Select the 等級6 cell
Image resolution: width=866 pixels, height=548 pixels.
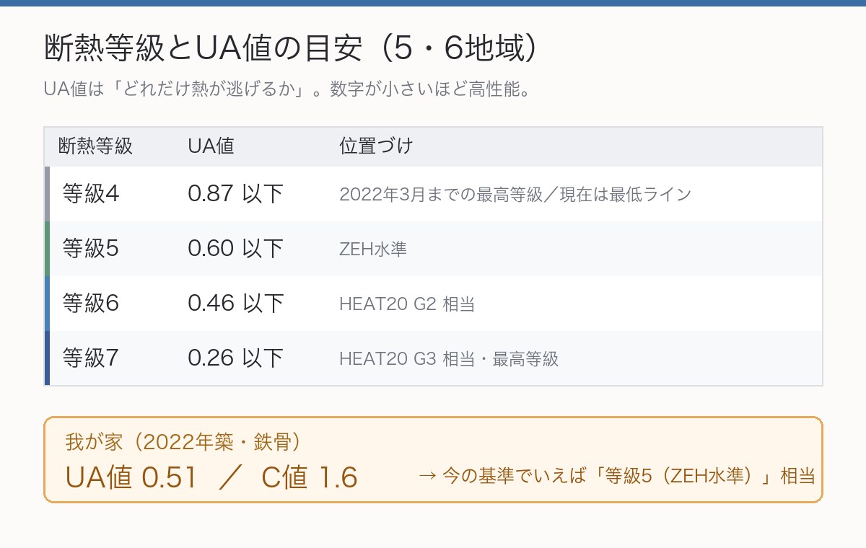point(91,304)
